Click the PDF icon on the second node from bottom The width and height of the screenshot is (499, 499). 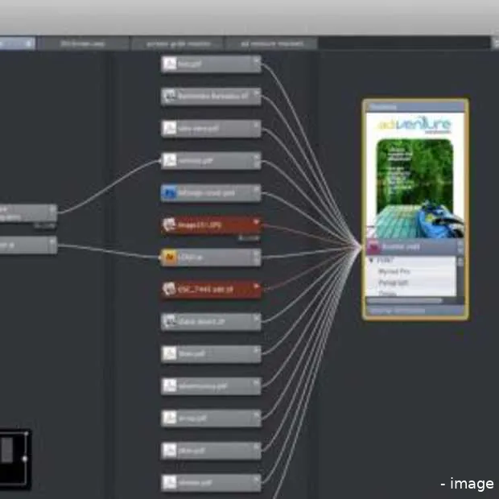click(x=170, y=451)
